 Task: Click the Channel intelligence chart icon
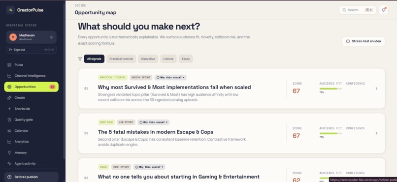pos(9,76)
